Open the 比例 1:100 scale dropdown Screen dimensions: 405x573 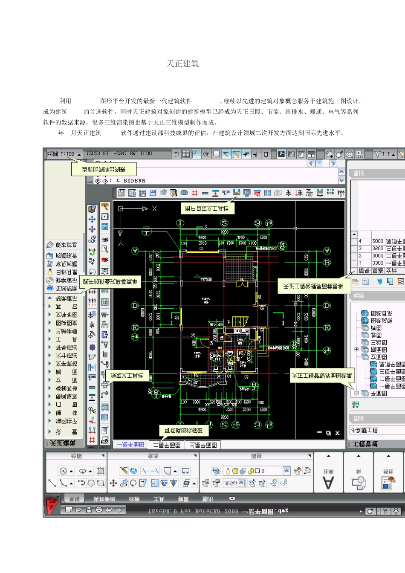pyautogui.click(x=64, y=154)
